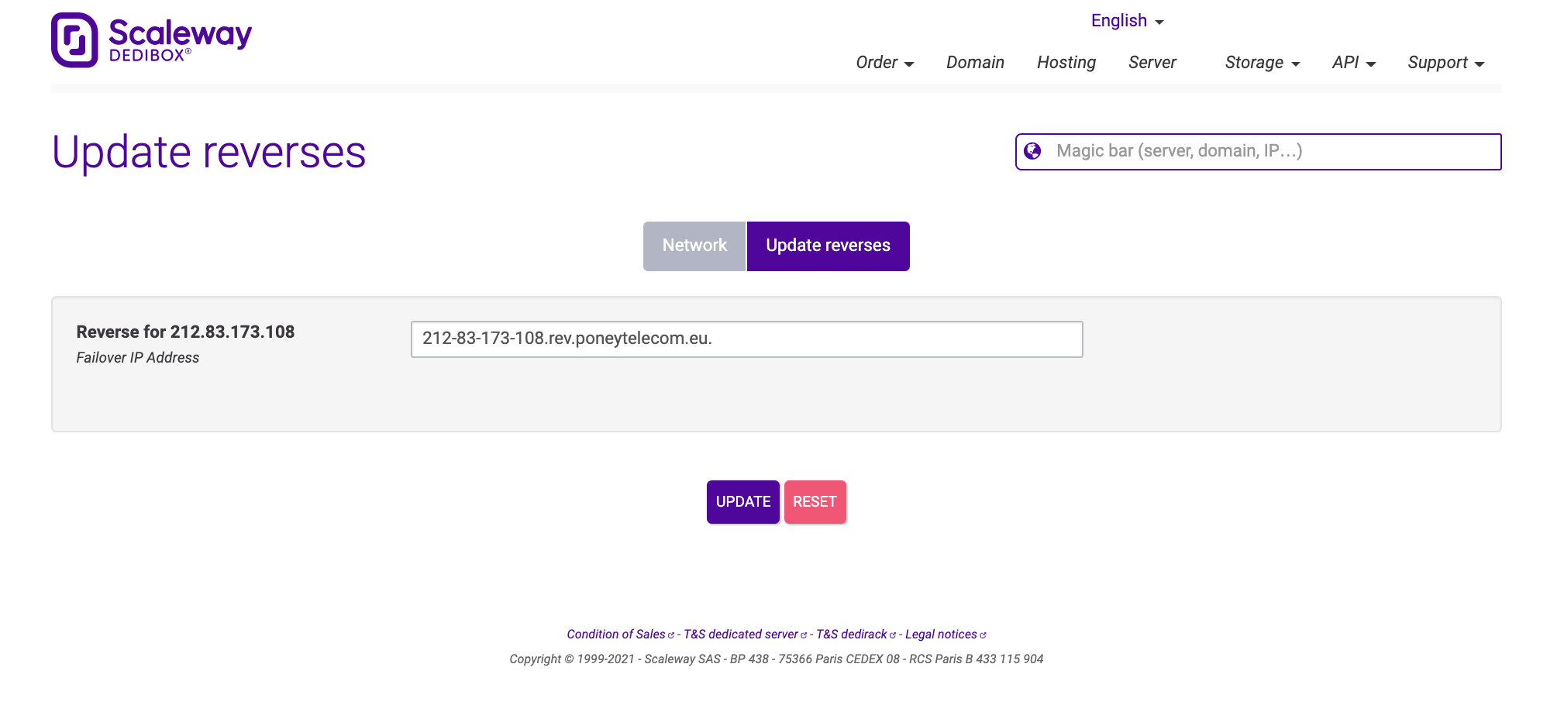
Task: Expand the Storage dropdown
Action: point(1262,62)
